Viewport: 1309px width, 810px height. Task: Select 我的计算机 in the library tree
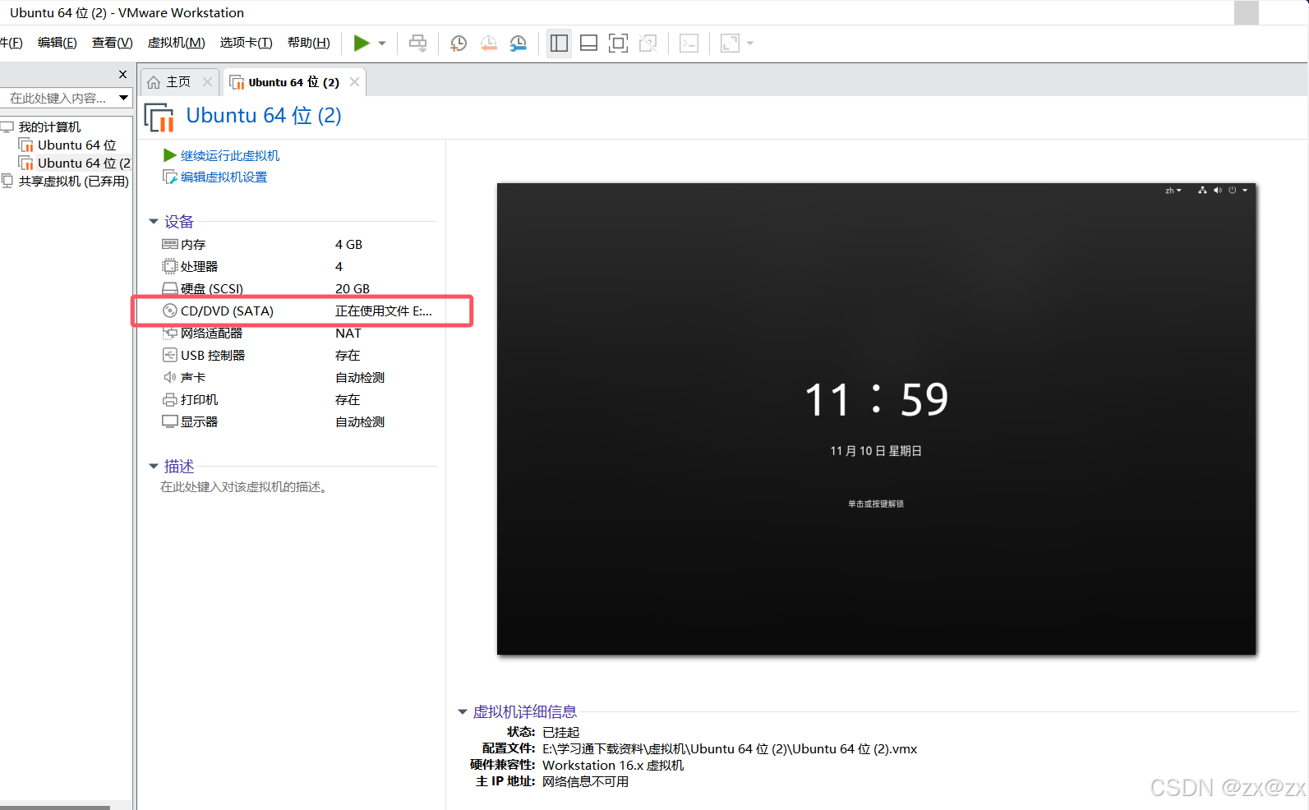click(50, 127)
